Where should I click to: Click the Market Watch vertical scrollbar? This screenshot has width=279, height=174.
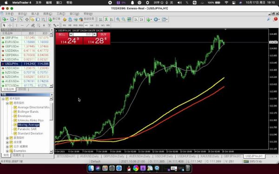51,59
